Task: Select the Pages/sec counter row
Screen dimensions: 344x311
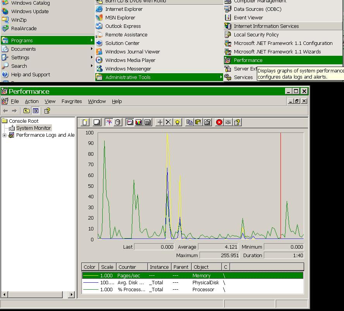Action: pyautogui.click(x=193, y=275)
